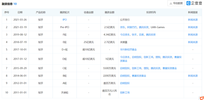Click 腾讯投资 in the F轮 row
The height and width of the screenshot is (100, 204).
[x=151, y=35]
